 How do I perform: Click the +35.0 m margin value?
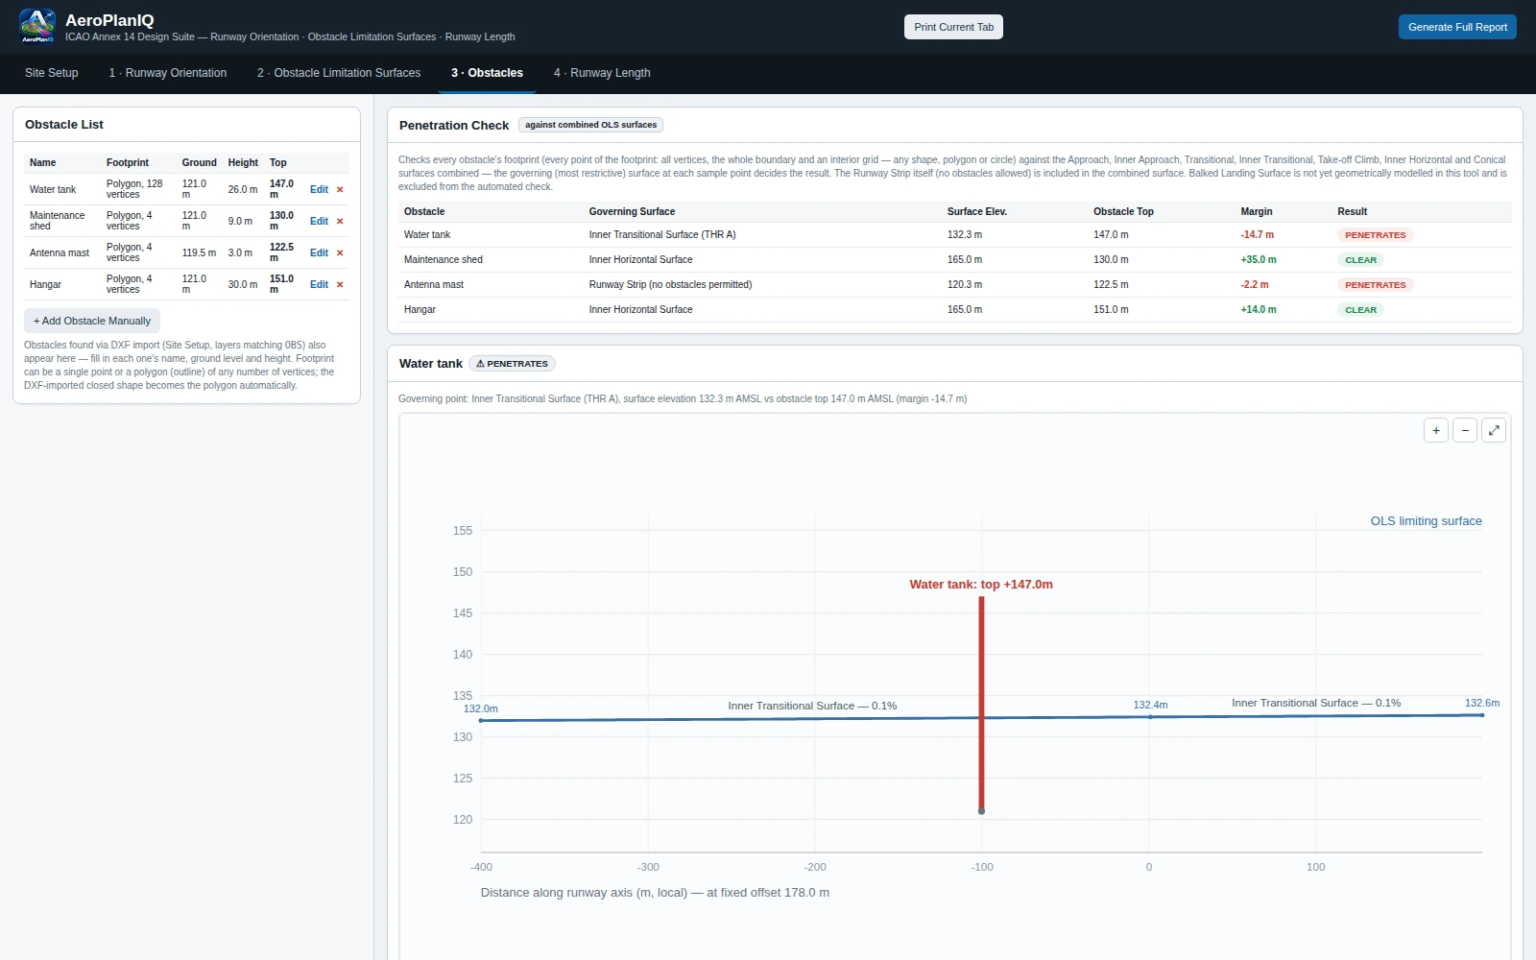1259,260
